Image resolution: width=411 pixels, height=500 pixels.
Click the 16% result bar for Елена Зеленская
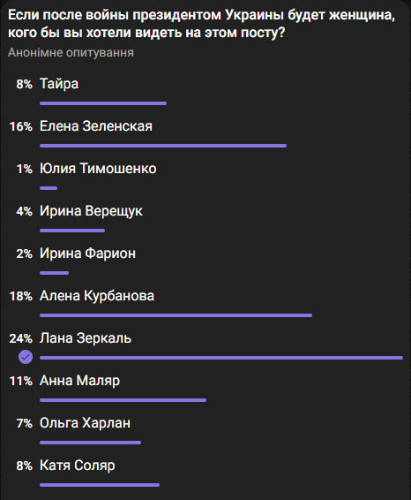coord(163,146)
